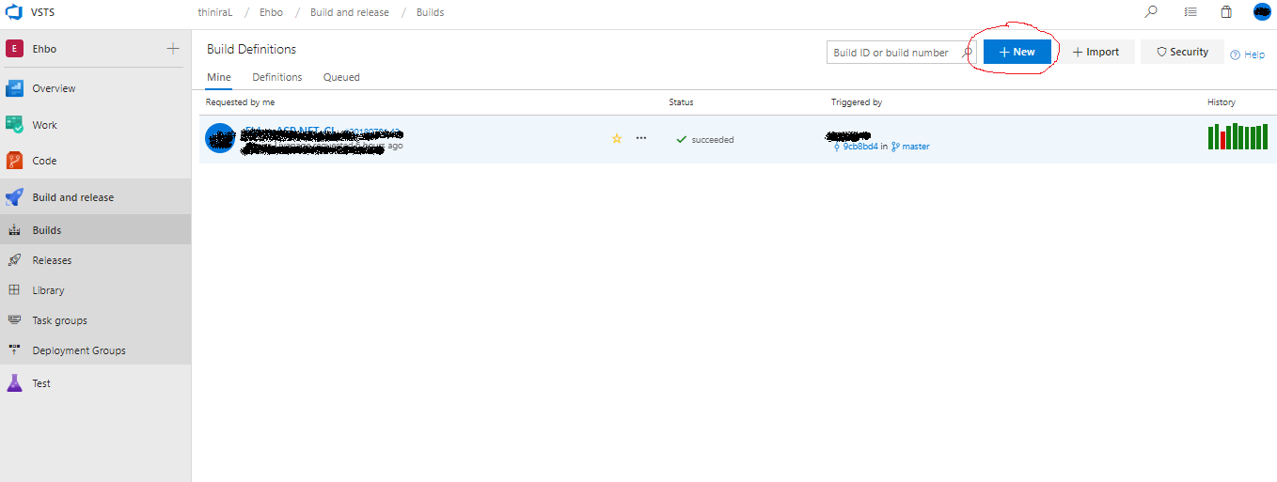Click the Ehbo project name in sidebar
1277x482 pixels.
point(44,49)
